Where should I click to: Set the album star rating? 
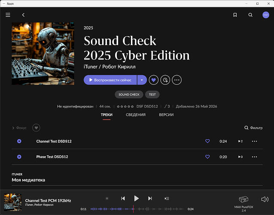[125, 106]
